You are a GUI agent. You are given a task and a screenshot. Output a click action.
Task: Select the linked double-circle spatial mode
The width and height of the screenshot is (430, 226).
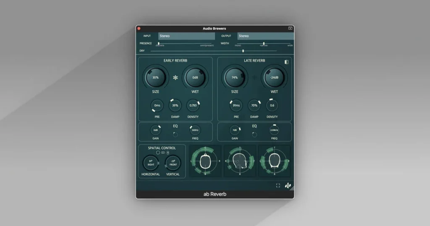[163, 153]
